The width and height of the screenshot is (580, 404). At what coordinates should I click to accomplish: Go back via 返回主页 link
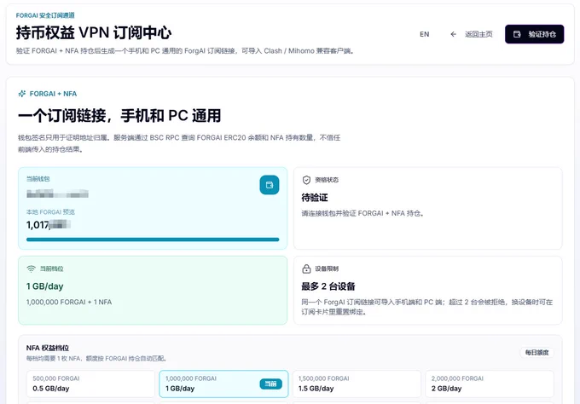click(x=478, y=34)
